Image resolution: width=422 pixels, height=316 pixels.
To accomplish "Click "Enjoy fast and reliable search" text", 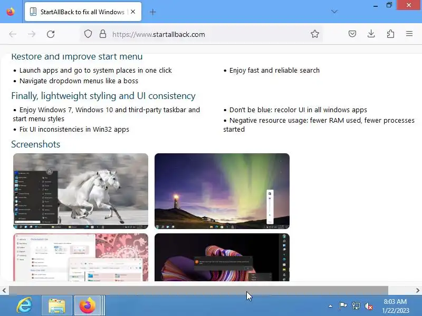I will point(274,71).
